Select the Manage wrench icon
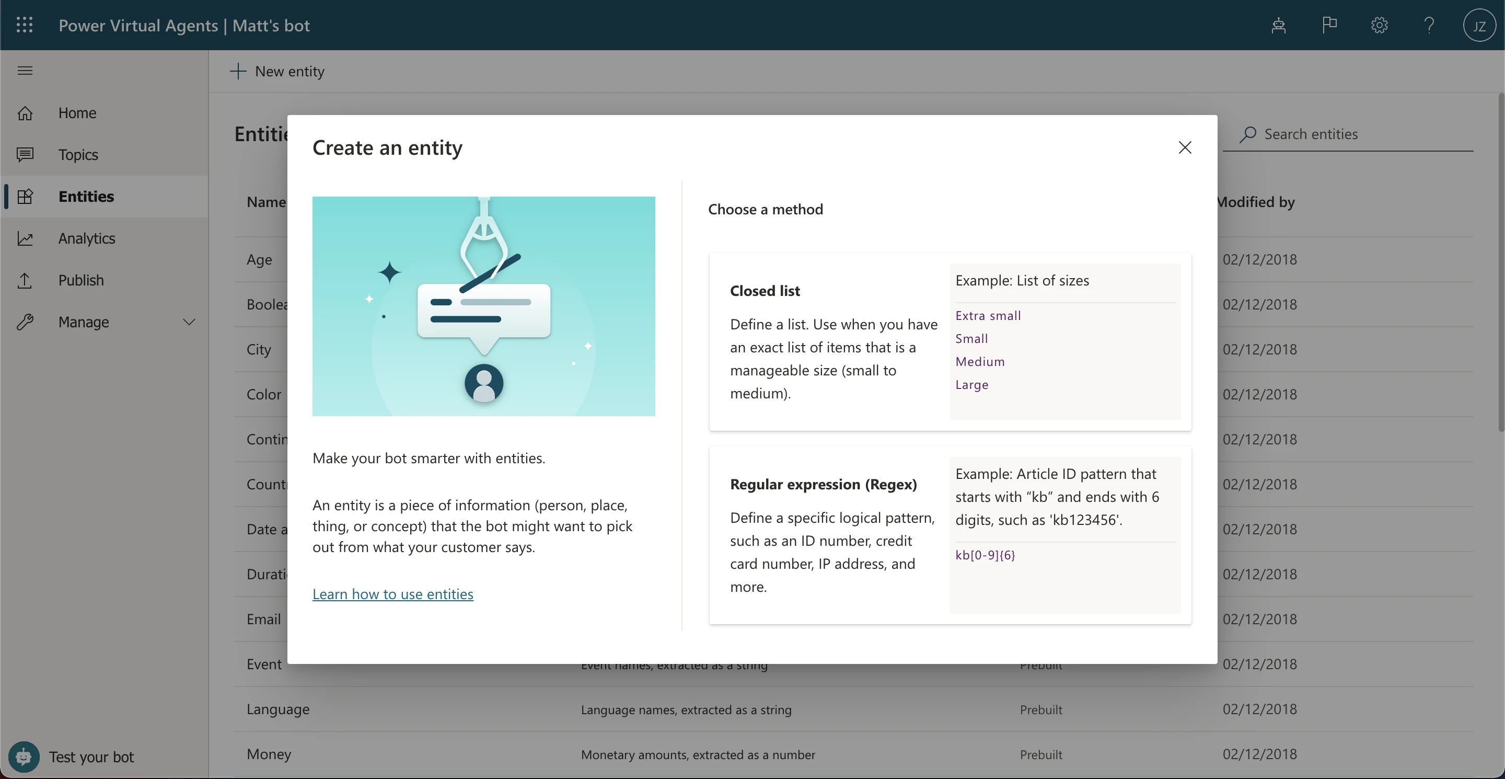 point(26,322)
